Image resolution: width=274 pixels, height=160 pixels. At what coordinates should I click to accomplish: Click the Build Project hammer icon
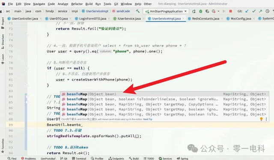click(x=138, y=11)
